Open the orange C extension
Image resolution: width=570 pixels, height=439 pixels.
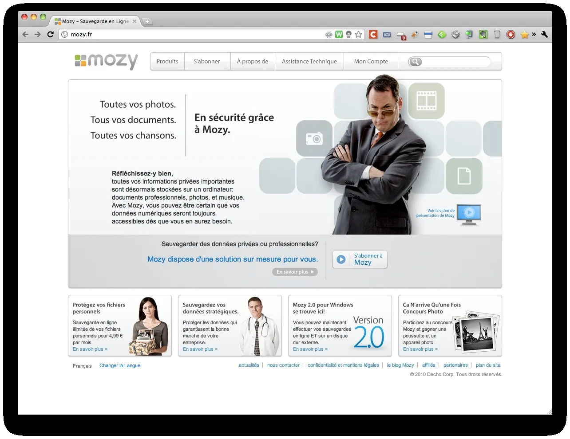(373, 34)
